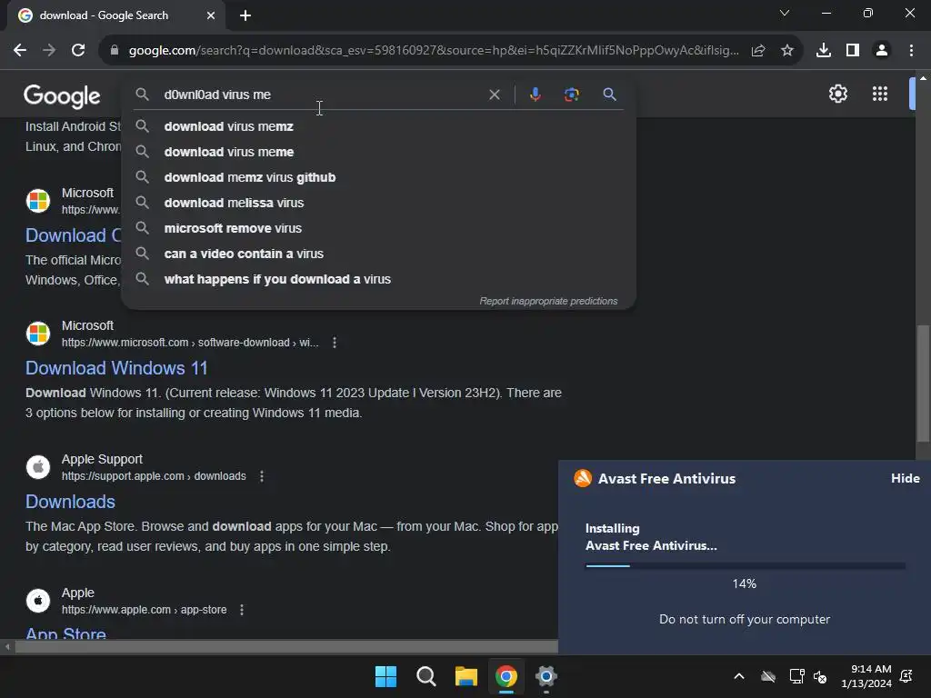Open options dots for Apple app-store result
931x698 pixels.
pyautogui.click(x=242, y=610)
